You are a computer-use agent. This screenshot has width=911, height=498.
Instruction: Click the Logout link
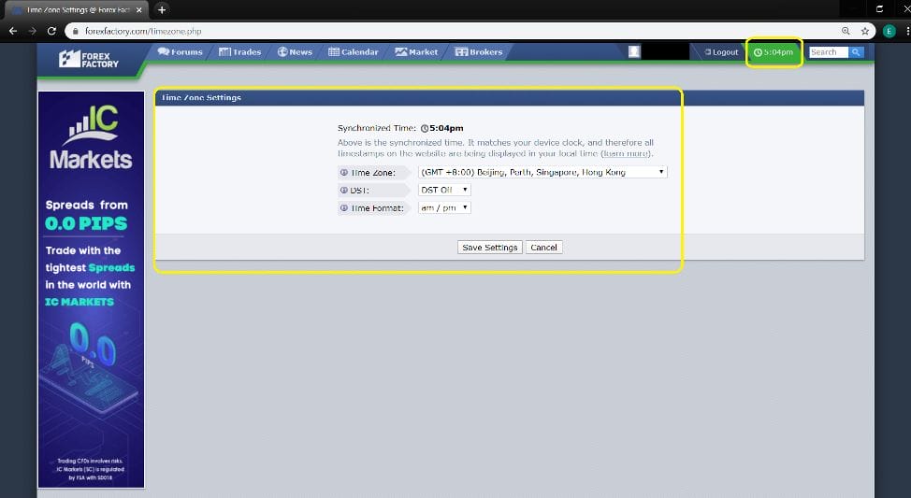pyautogui.click(x=721, y=52)
